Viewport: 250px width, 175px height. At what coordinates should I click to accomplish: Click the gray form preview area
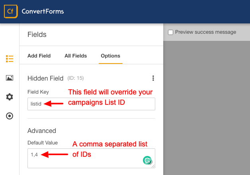click(x=207, y=108)
